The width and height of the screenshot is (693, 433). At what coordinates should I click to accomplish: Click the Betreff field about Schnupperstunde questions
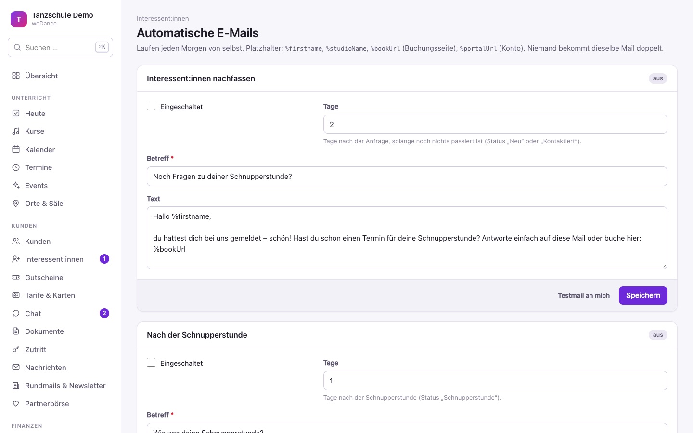[407, 176]
